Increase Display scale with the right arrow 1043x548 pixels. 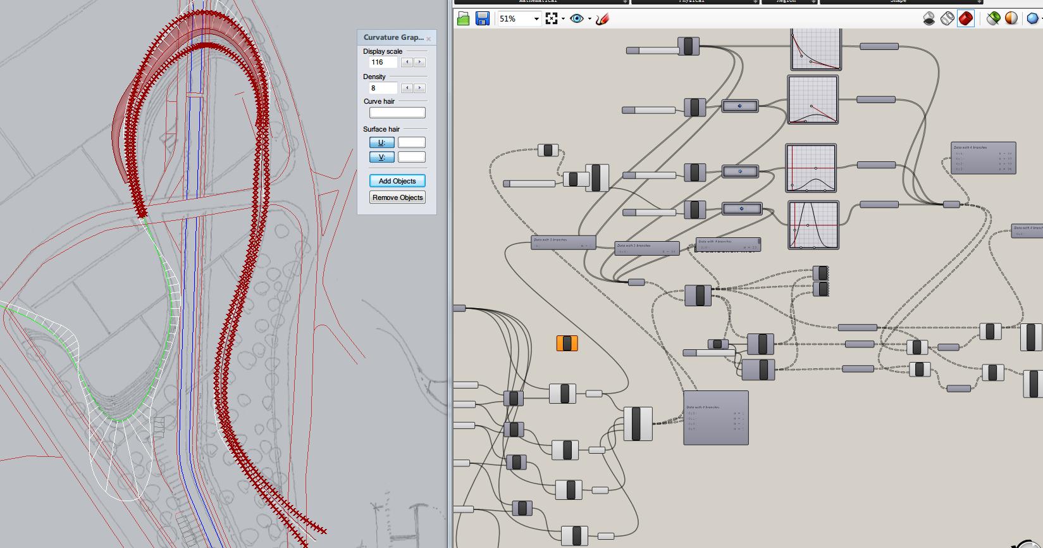[x=420, y=62]
